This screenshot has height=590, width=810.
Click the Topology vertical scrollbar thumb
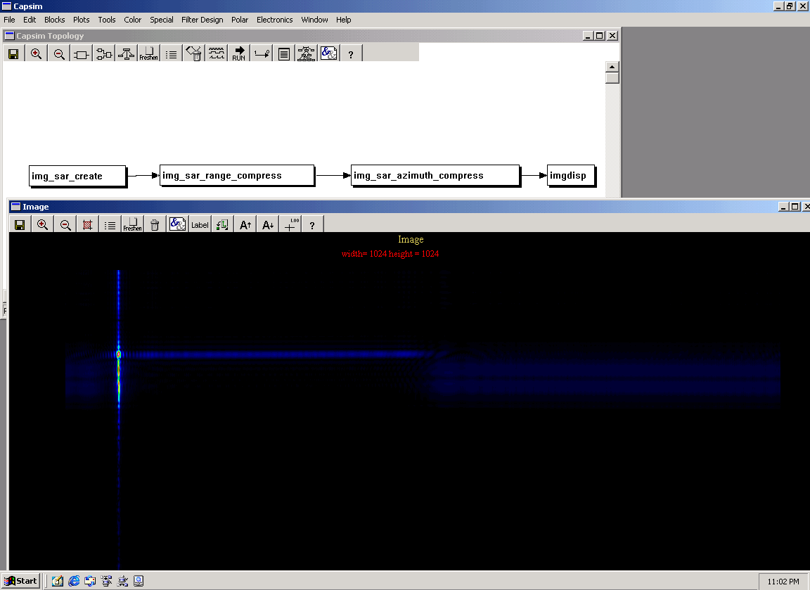pyautogui.click(x=612, y=78)
